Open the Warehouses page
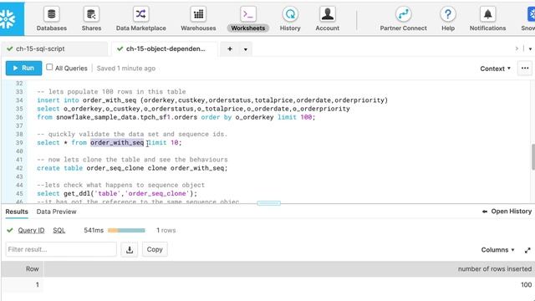535x301 pixels. (198, 19)
